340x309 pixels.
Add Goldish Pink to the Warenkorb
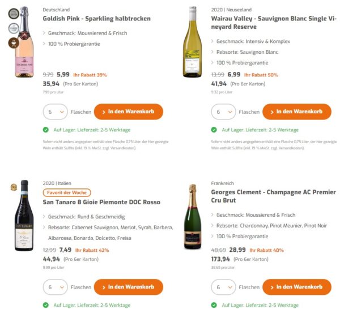tap(128, 111)
